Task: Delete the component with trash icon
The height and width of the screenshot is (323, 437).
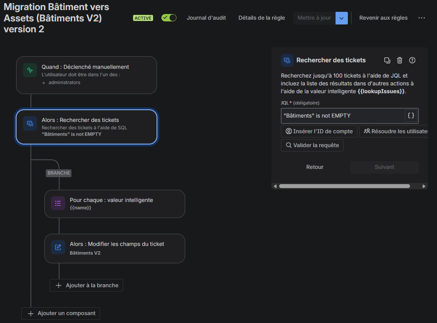Action: click(400, 60)
